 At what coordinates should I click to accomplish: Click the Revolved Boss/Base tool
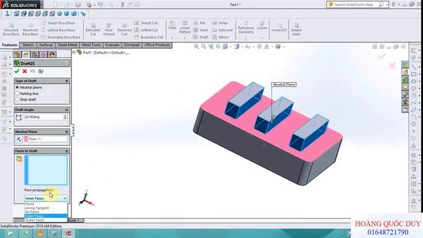pyautogui.click(x=30, y=29)
